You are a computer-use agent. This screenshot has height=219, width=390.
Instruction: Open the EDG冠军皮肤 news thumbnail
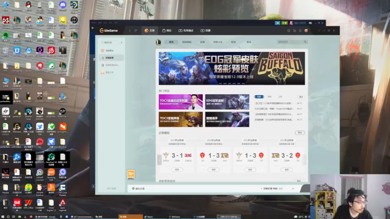click(227, 102)
